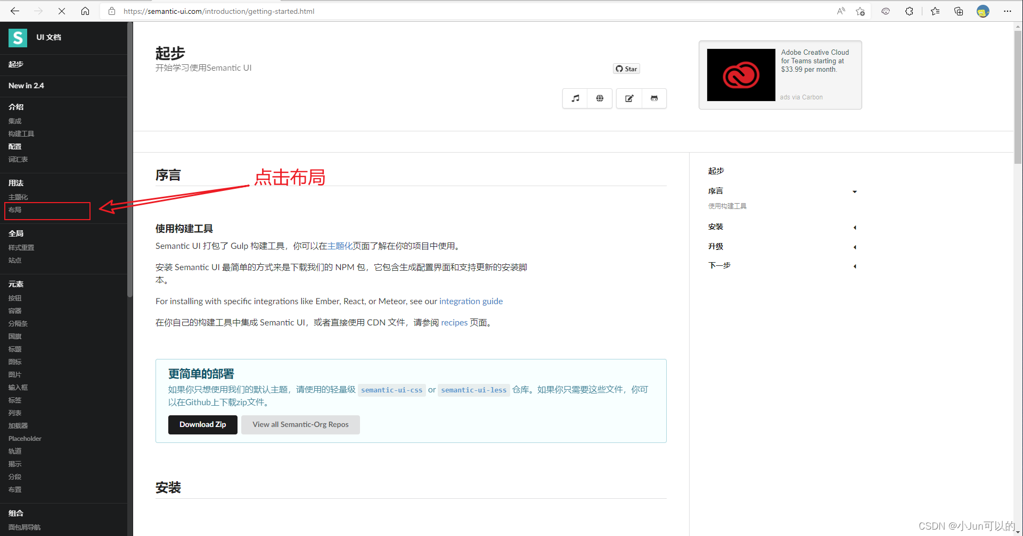The width and height of the screenshot is (1023, 536).
Task: Expand the 升级 section caret in page outline
Action: pos(855,247)
